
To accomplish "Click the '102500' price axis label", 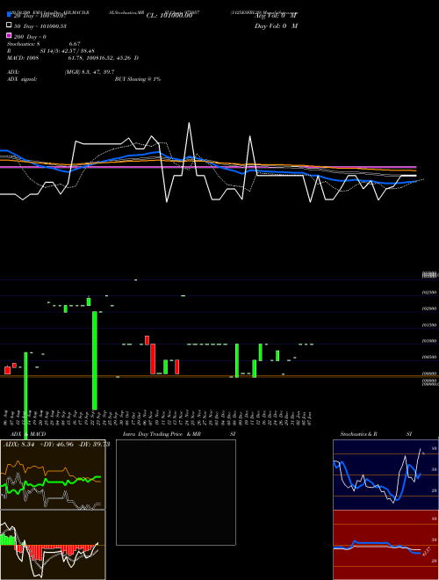I will pos(429,293).
